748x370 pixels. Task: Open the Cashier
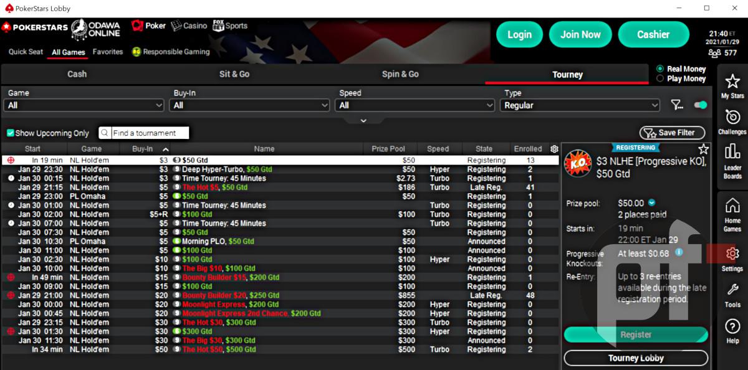[x=653, y=34]
